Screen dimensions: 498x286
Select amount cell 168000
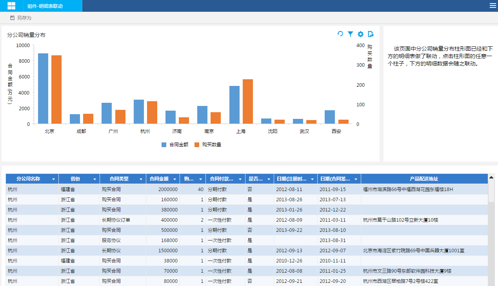(163, 240)
